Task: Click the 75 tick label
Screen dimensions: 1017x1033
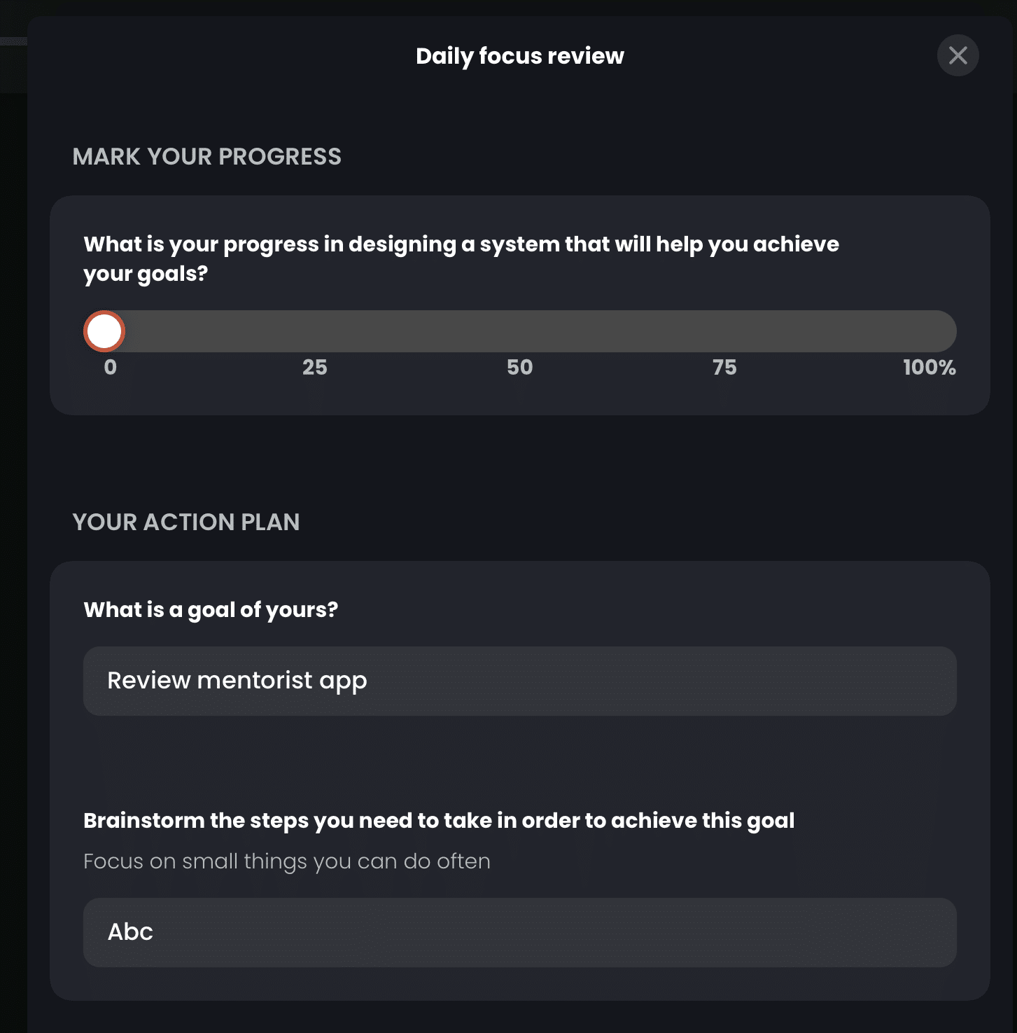Action: 725,367
